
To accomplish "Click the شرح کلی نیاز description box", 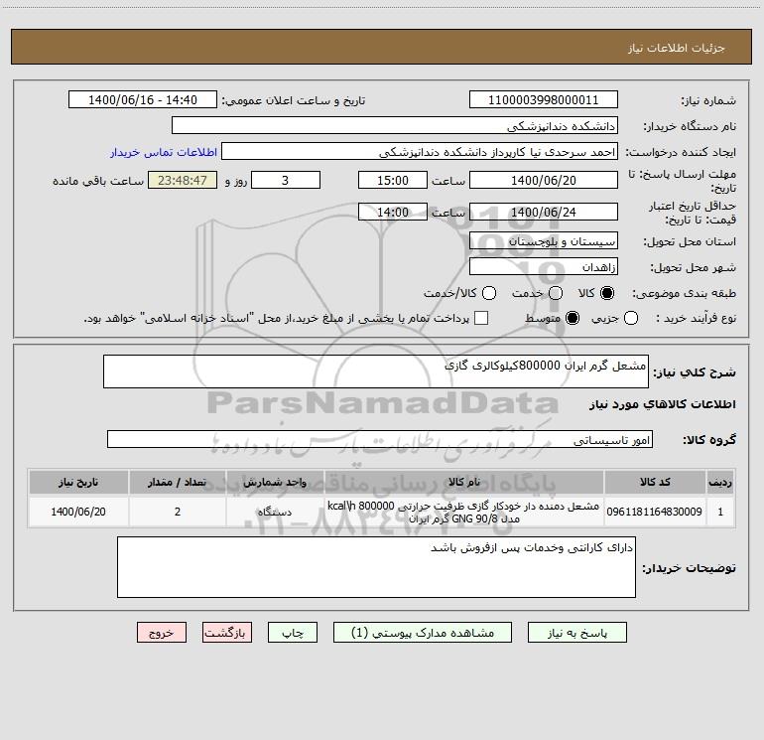I will (x=376, y=371).
